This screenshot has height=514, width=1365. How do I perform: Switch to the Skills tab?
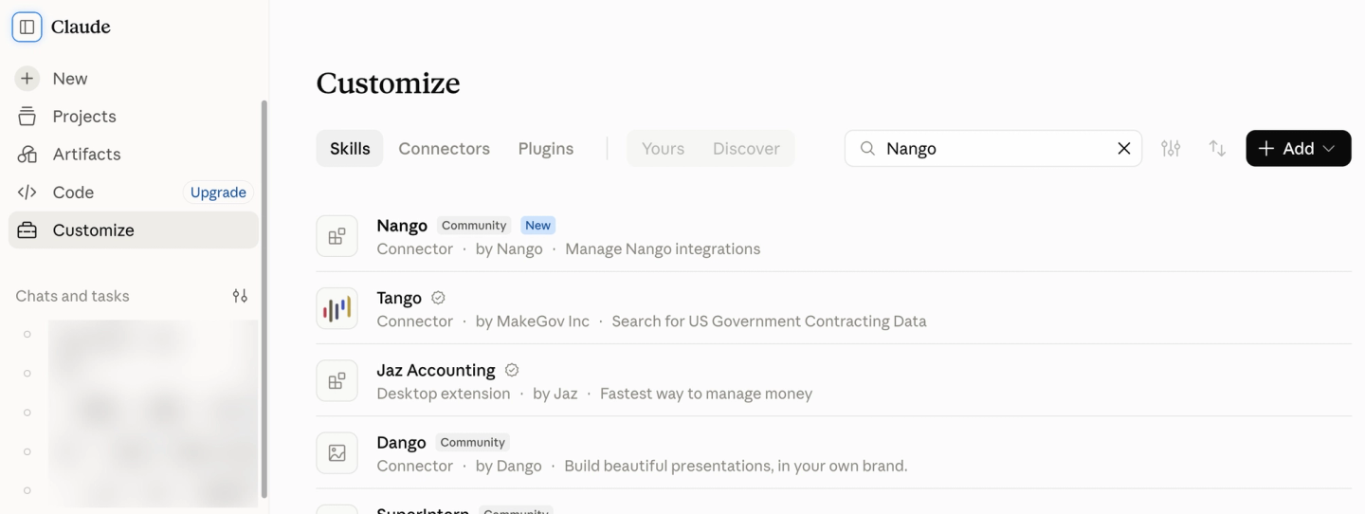350,148
